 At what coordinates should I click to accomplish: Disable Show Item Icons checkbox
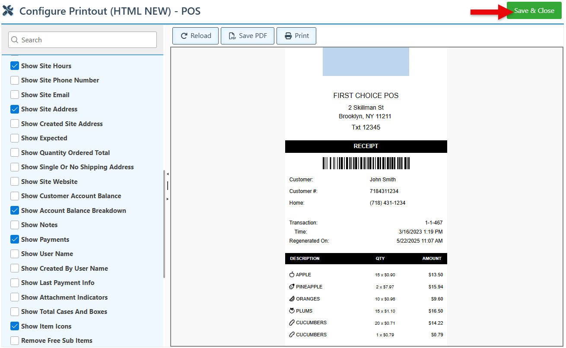coord(15,326)
